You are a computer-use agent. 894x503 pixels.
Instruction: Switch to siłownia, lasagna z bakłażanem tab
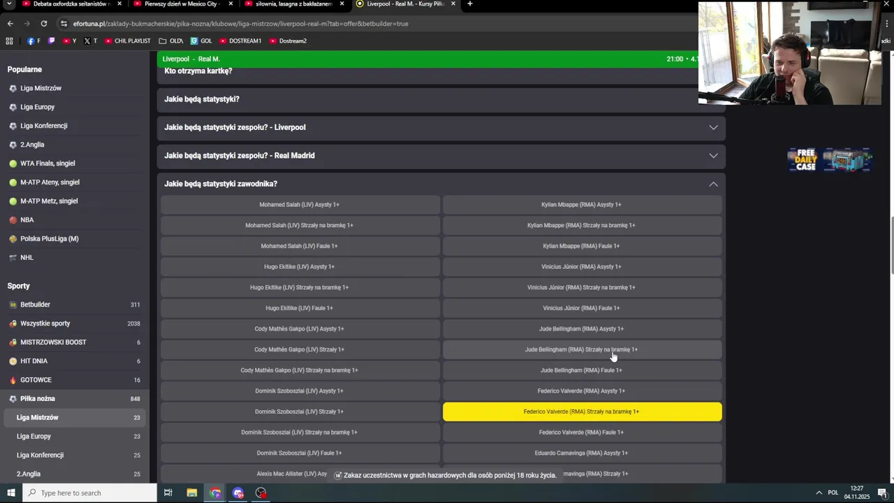pyautogui.click(x=293, y=4)
